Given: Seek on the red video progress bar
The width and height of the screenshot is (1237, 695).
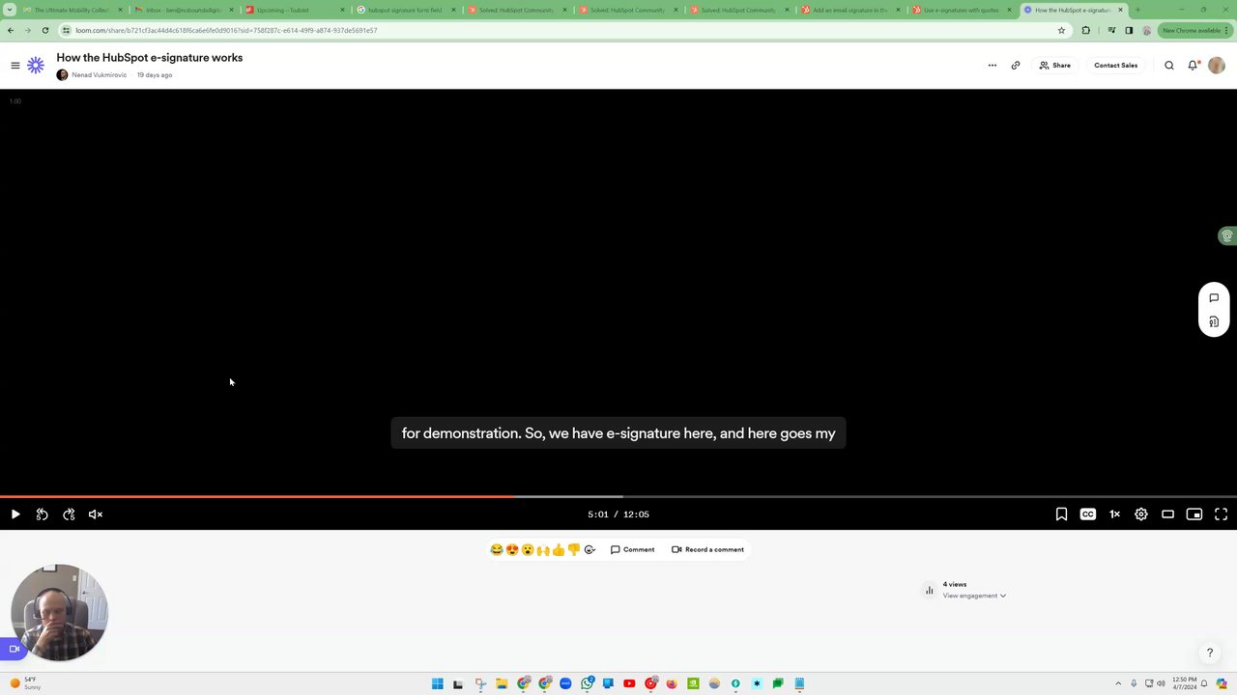Looking at the screenshot, I should pos(257,497).
